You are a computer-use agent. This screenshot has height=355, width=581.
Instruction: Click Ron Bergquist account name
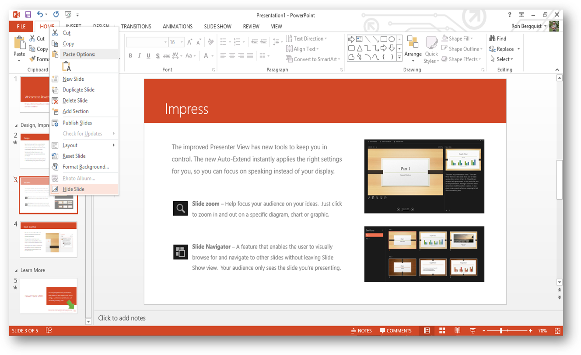[526, 26]
